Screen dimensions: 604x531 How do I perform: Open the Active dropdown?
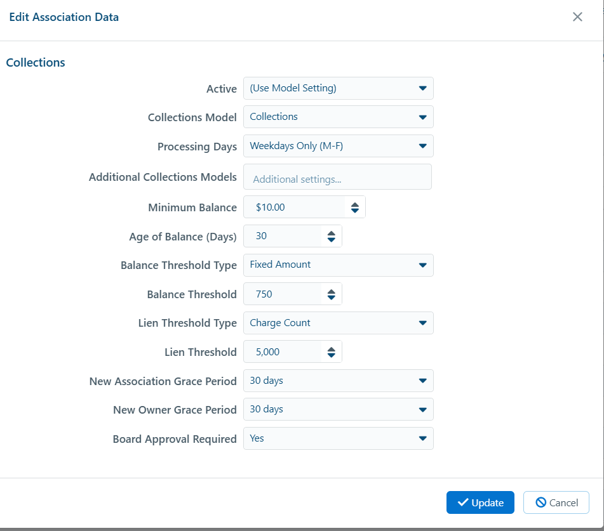(339, 88)
